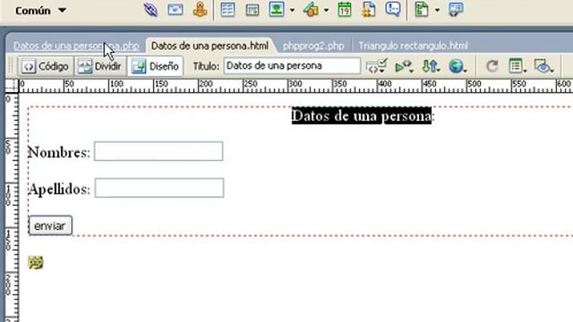Click the Media insert icon
573x322 pixels.
311,9
